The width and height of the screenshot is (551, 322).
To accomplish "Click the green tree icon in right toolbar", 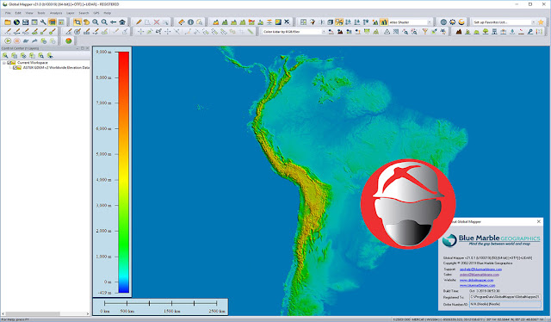I will coord(486,32).
